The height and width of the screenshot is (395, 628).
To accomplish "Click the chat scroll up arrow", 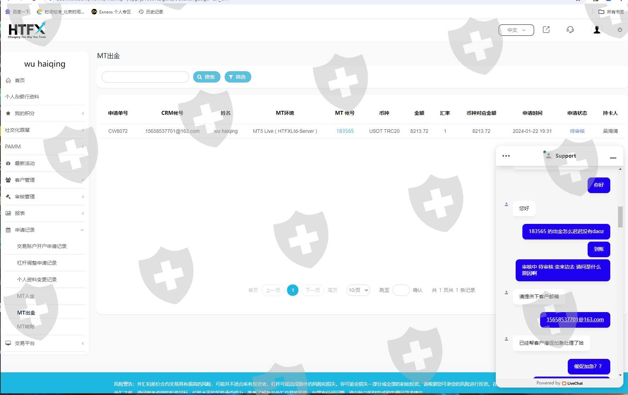I will pyautogui.click(x=620, y=169).
